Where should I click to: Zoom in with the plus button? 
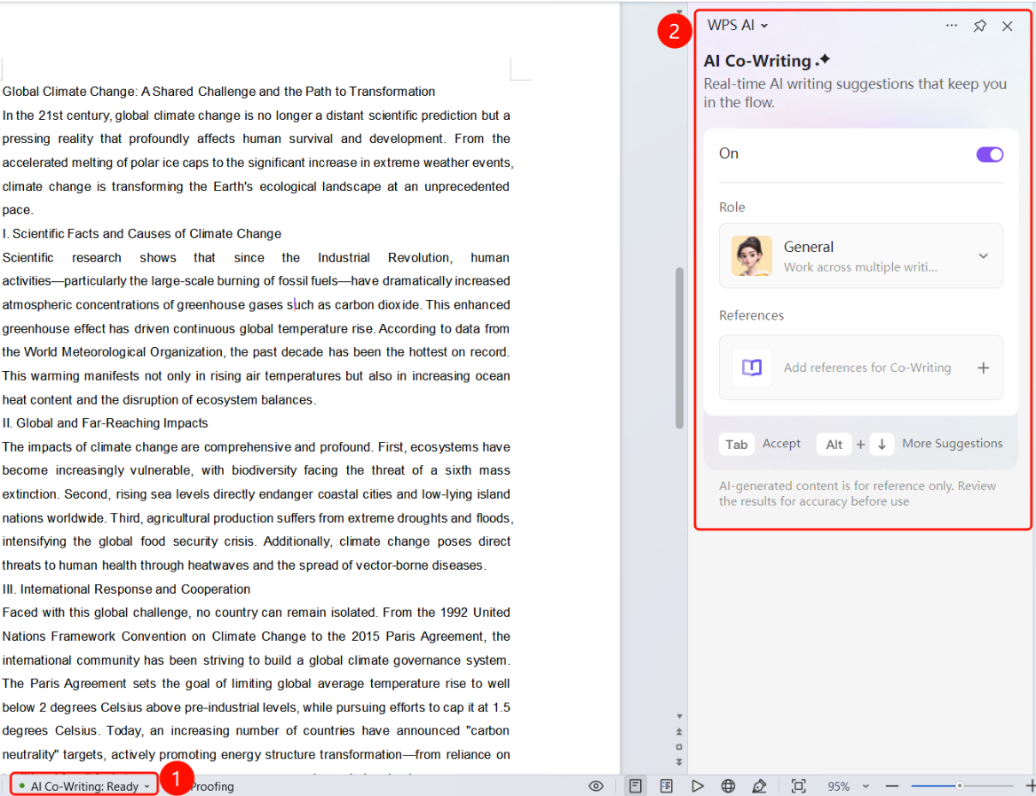[x=1030, y=786]
